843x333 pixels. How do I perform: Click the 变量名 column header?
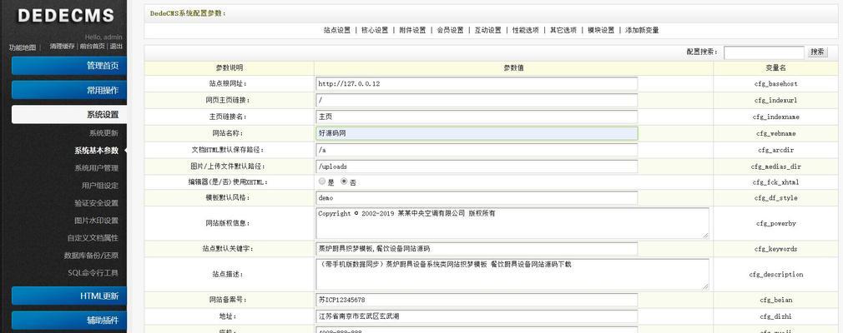[775, 68]
